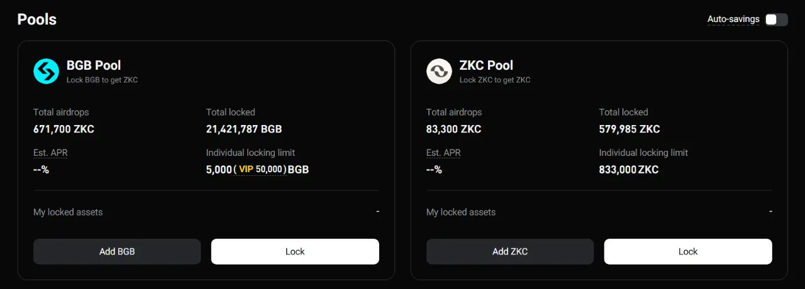Click Est. APR label in BGB Pool
The width and height of the screenshot is (805, 289).
[x=50, y=153]
